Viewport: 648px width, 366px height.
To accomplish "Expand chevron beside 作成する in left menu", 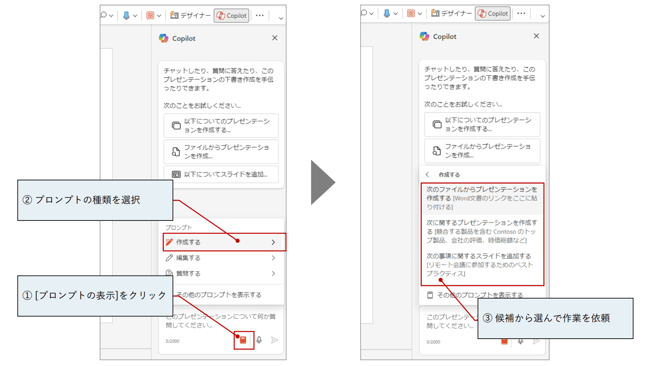I will (x=273, y=242).
